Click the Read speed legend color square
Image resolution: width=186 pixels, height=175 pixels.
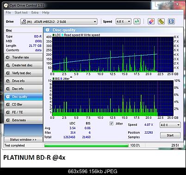point(62,35)
